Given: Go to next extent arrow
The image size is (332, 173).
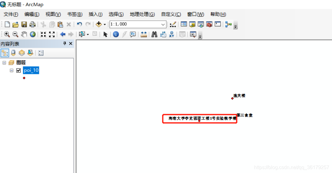Looking at the screenshot, I should (71, 34).
